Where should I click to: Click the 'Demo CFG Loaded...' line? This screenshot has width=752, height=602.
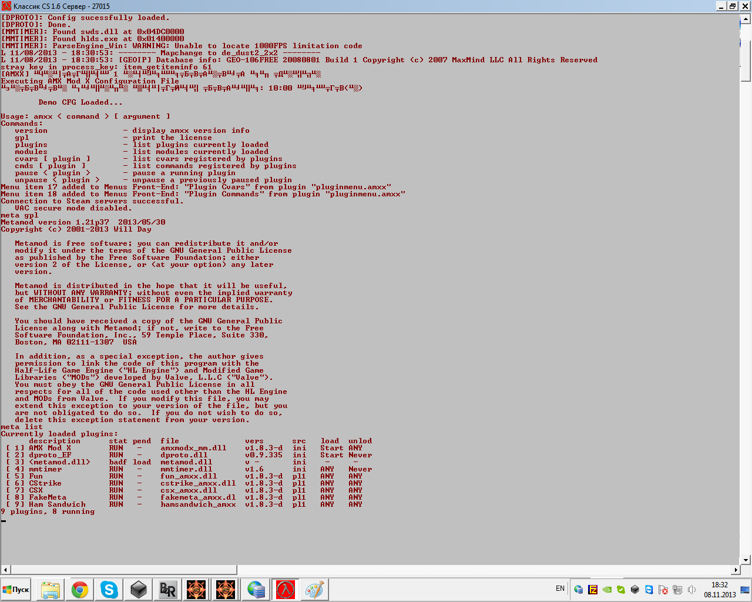point(80,102)
